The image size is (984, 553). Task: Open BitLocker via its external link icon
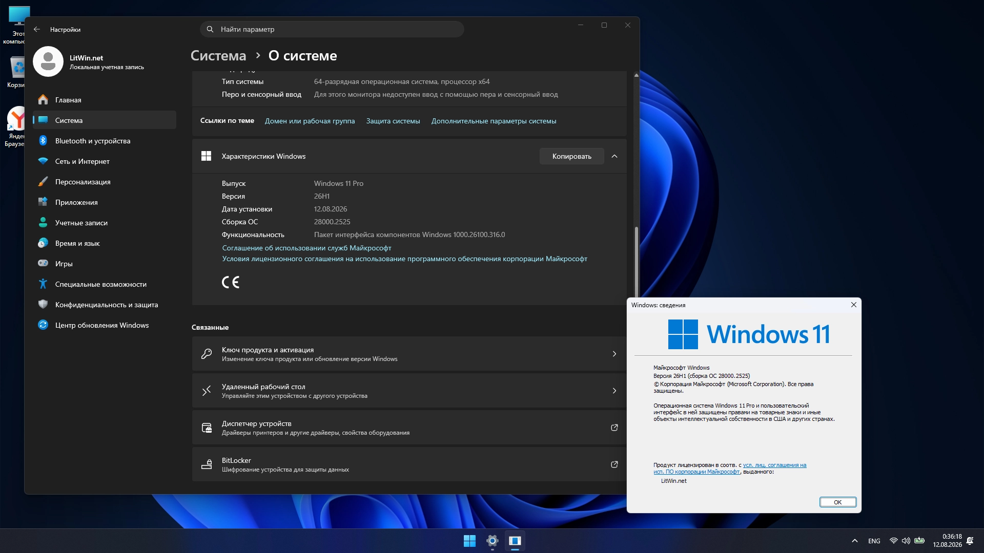614,464
